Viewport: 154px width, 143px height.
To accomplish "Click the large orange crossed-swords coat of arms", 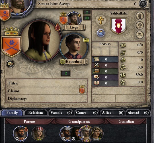I will pyautogui.click(x=11, y=46).
